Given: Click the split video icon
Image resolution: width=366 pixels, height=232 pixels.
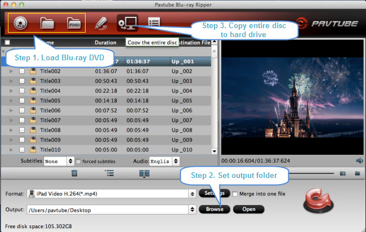Looking at the screenshot, I should 144,173.
